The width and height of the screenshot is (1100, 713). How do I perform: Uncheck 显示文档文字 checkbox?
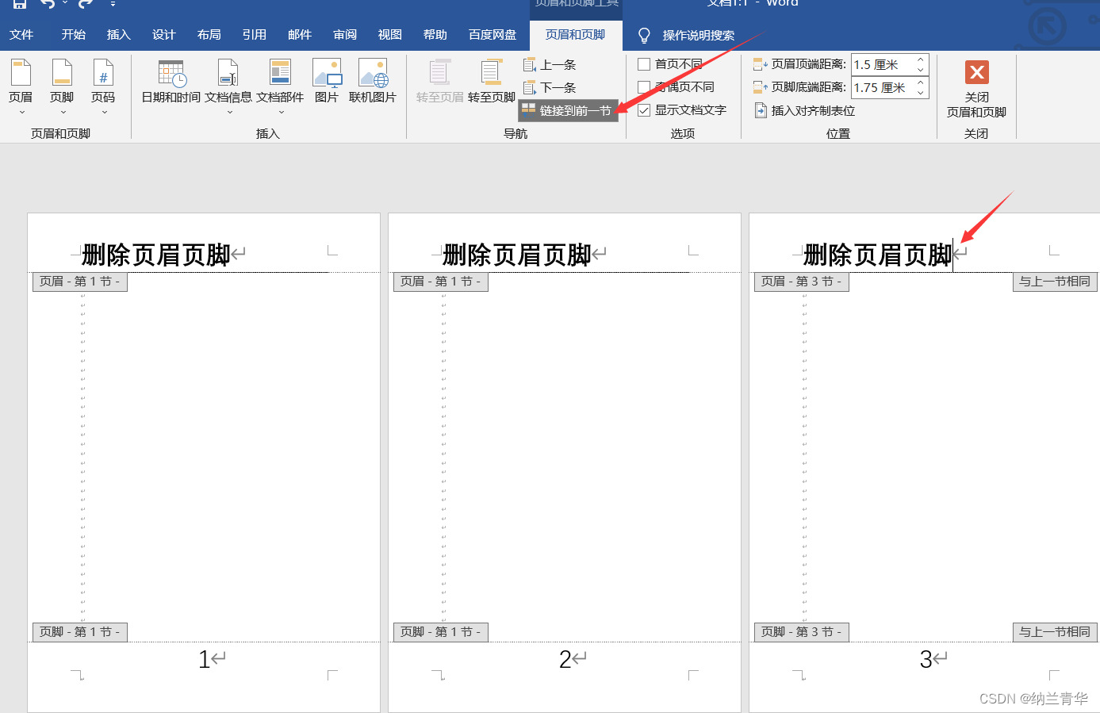click(644, 110)
